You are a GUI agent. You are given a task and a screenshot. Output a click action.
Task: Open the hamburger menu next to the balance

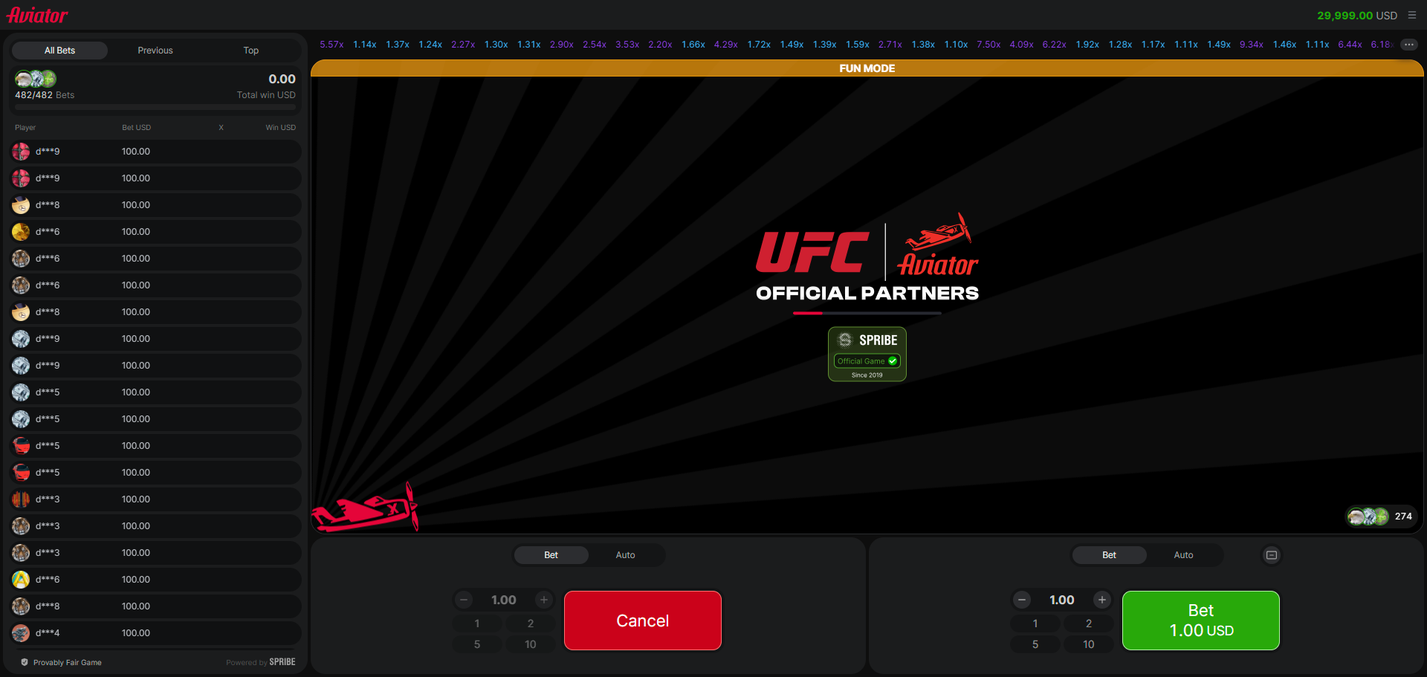click(1412, 15)
